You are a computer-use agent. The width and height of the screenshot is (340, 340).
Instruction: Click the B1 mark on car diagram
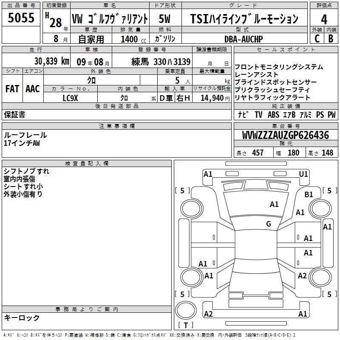(x=309, y=194)
